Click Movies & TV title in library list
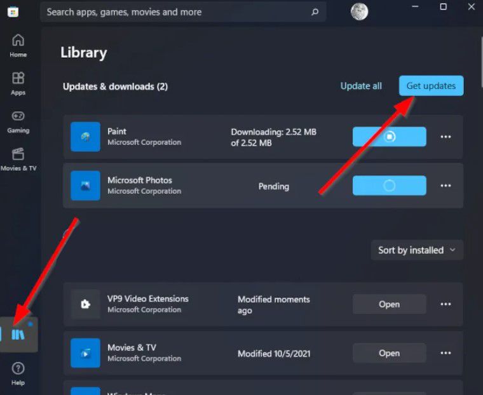Screen dimensions: 483x395 [132, 347]
